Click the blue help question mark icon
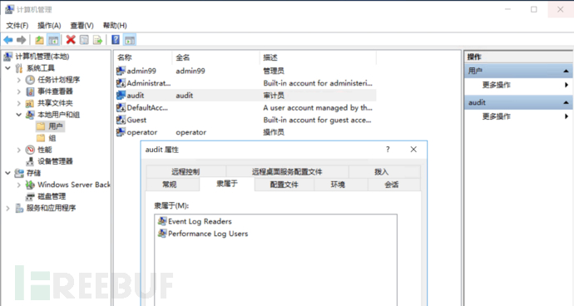574x306 pixels. tap(116, 40)
